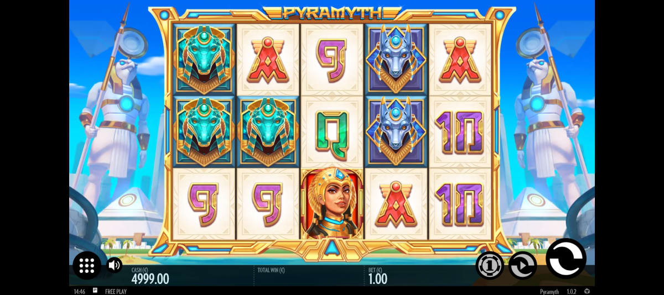
Task: Open the bet chip selector
Action: tap(490, 265)
